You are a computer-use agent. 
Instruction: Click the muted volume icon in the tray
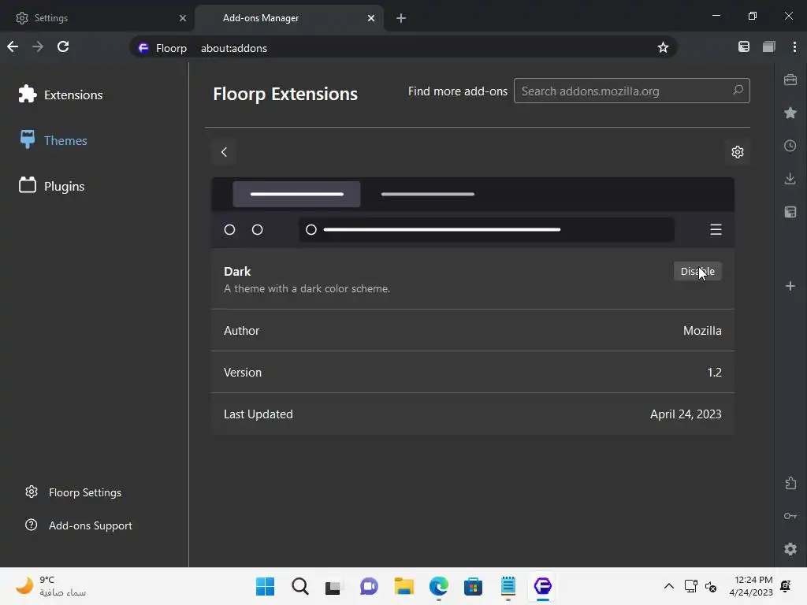click(x=711, y=586)
